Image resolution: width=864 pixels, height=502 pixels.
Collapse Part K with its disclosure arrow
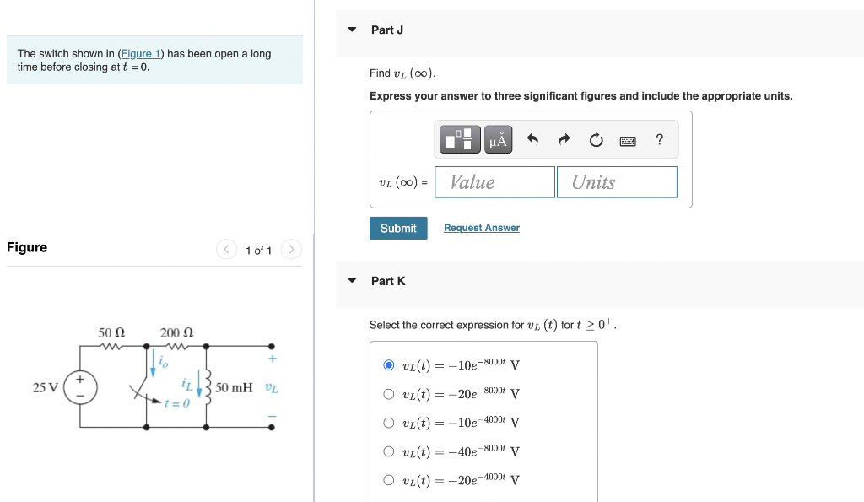point(351,281)
